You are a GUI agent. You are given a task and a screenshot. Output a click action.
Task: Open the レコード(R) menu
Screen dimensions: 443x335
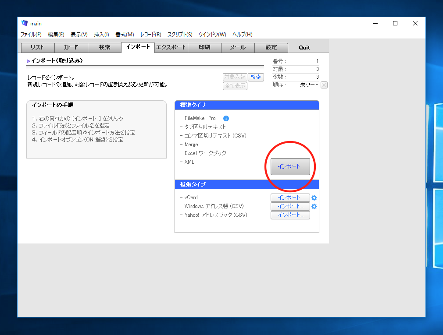[150, 35]
